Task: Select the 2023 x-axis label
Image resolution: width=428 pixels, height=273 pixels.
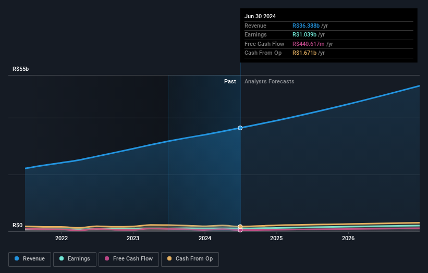Action: [x=133, y=238]
